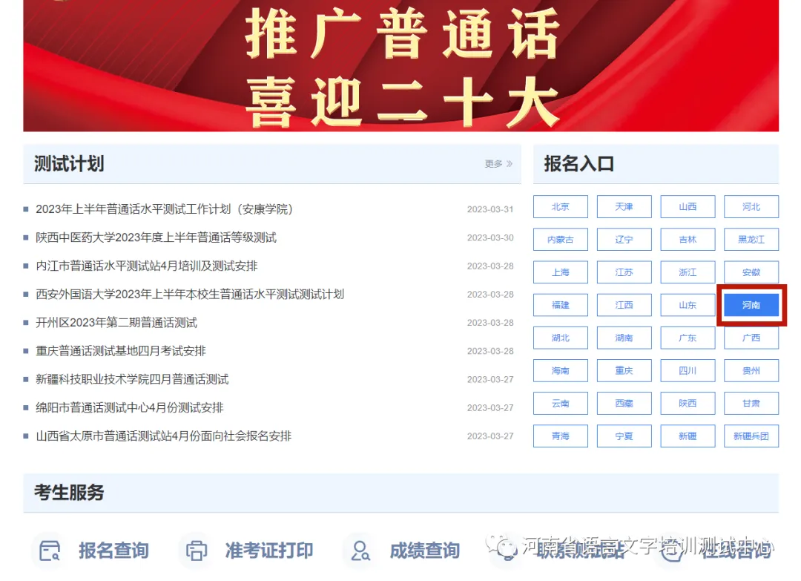801x581 pixels.
Task: Click the 新疆兵团 registration button
Action: (x=751, y=436)
